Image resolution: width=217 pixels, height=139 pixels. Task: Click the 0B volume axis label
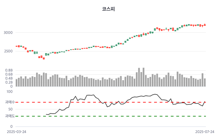point(11,86)
